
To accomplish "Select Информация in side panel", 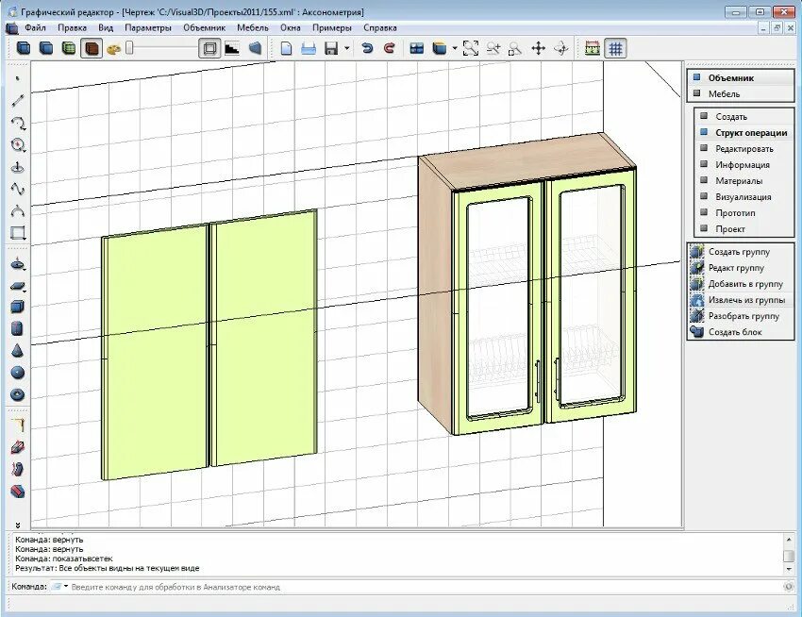I will (x=744, y=165).
